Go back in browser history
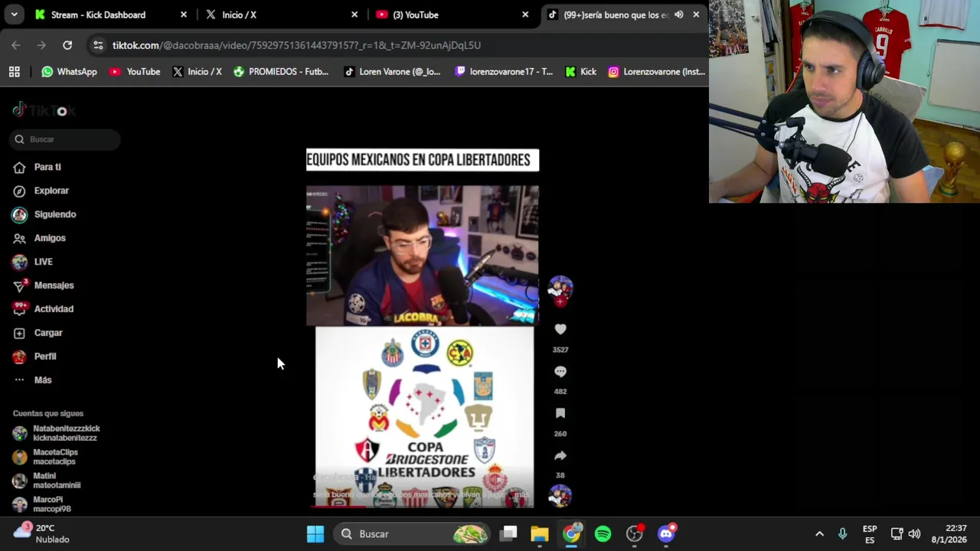 click(x=16, y=45)
